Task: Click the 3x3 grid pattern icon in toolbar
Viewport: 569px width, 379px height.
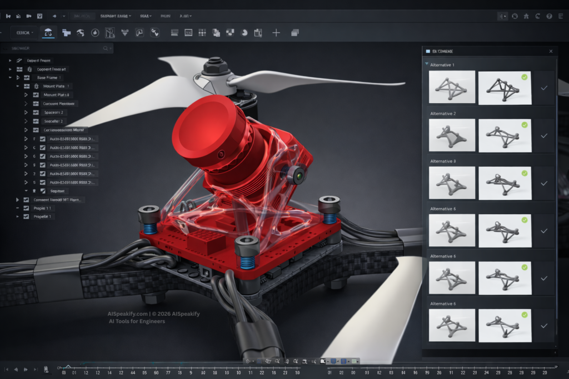Action: 202,33
